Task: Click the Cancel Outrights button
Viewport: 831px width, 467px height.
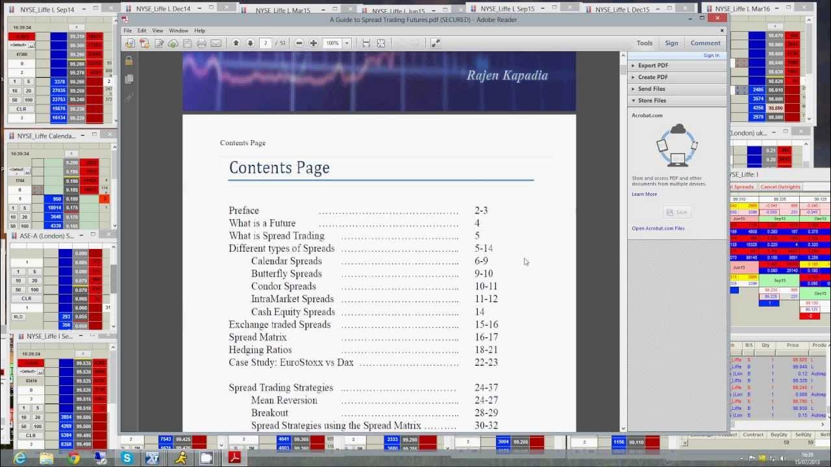Action: tap(780, 187)
